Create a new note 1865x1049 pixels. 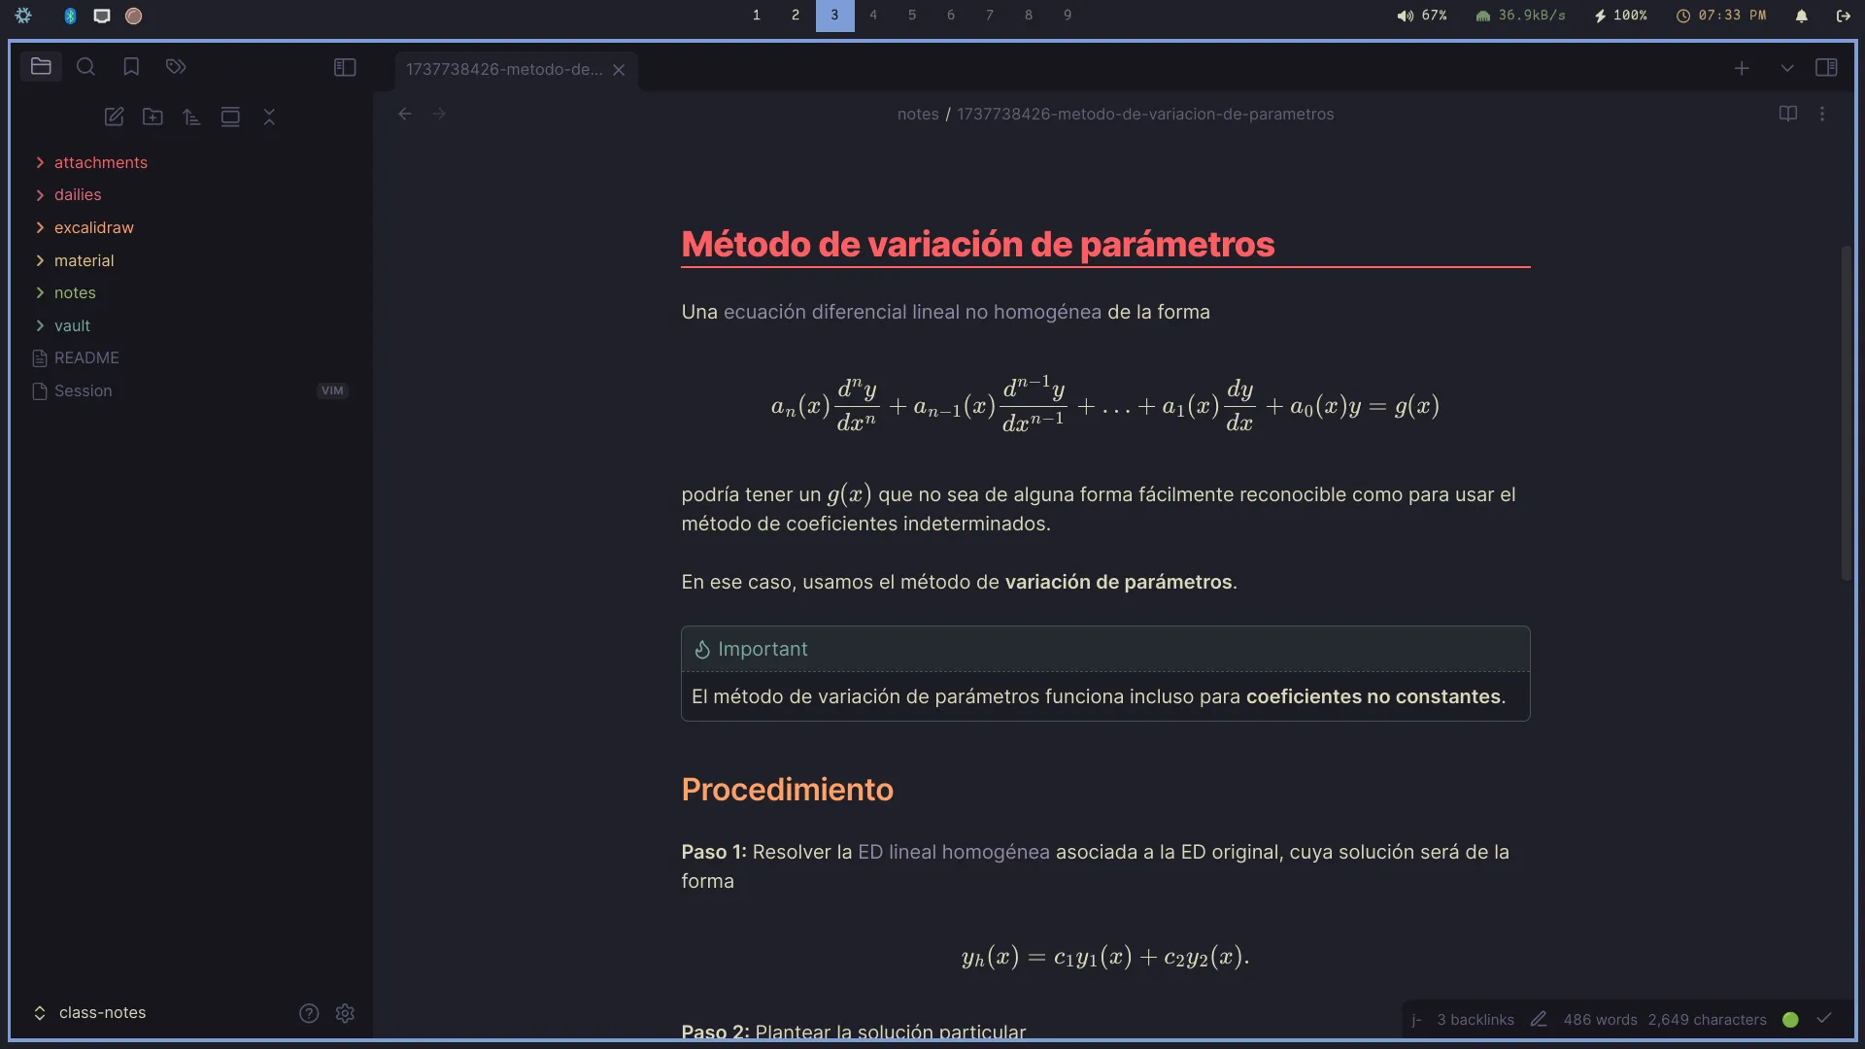click(114, 117)
